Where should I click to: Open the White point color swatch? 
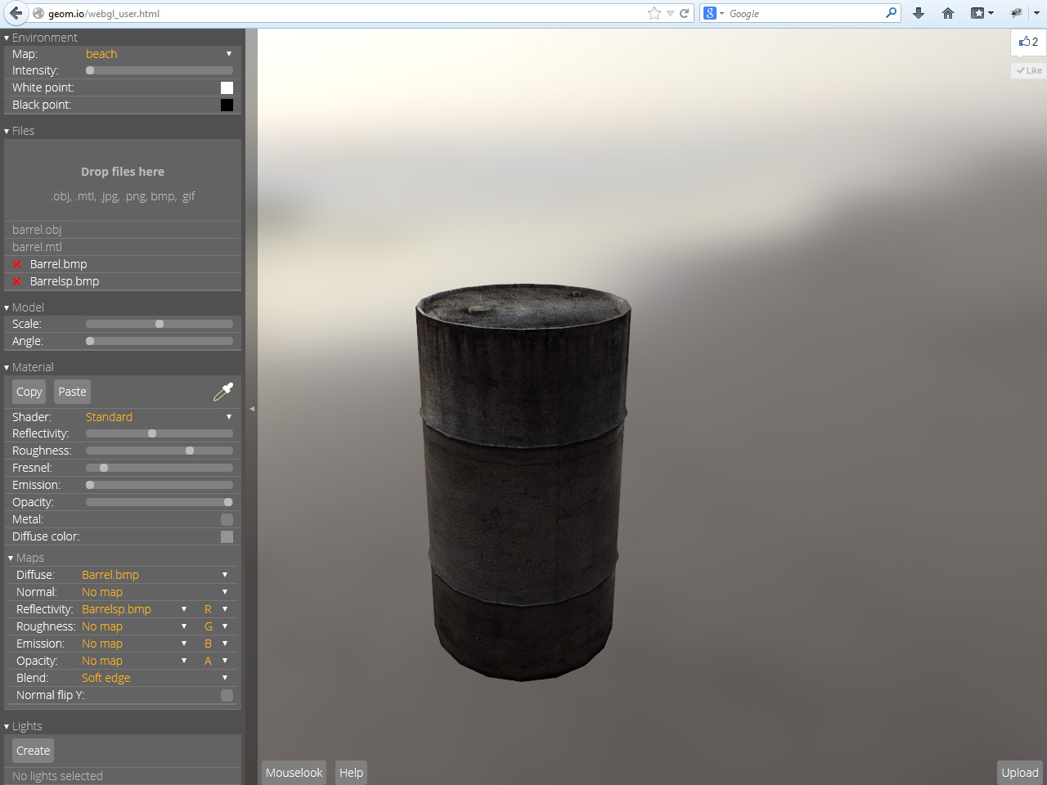227,87
